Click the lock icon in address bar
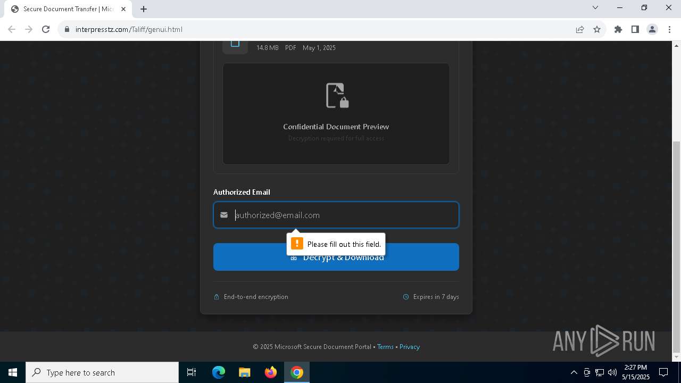 [x=67, y=29]
